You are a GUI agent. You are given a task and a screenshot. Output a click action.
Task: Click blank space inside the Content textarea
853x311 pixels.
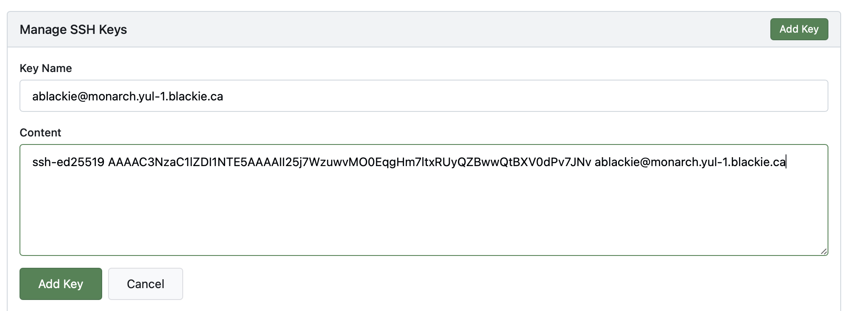click(424, 208)
